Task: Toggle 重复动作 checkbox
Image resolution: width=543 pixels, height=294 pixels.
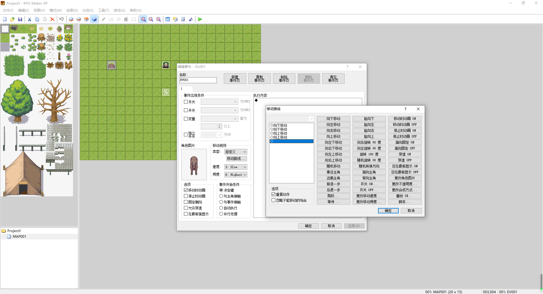Action: [x=273, y=194]
